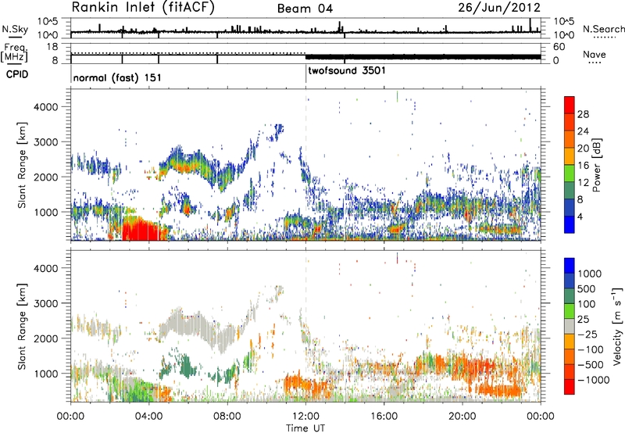
Task: Click the '20:00' time axis label
Action: tap(462, 417)
